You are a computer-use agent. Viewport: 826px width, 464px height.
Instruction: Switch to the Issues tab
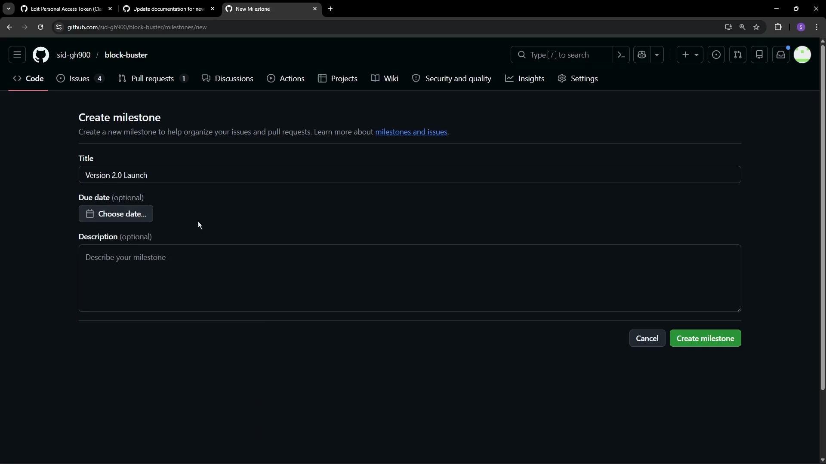coord(80,79)
